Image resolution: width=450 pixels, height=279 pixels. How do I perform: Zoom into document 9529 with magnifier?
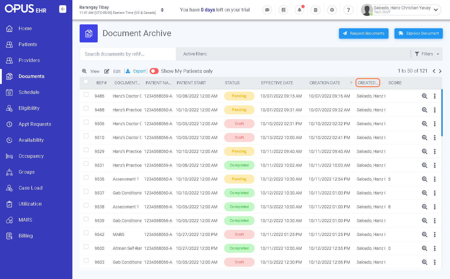425,151
